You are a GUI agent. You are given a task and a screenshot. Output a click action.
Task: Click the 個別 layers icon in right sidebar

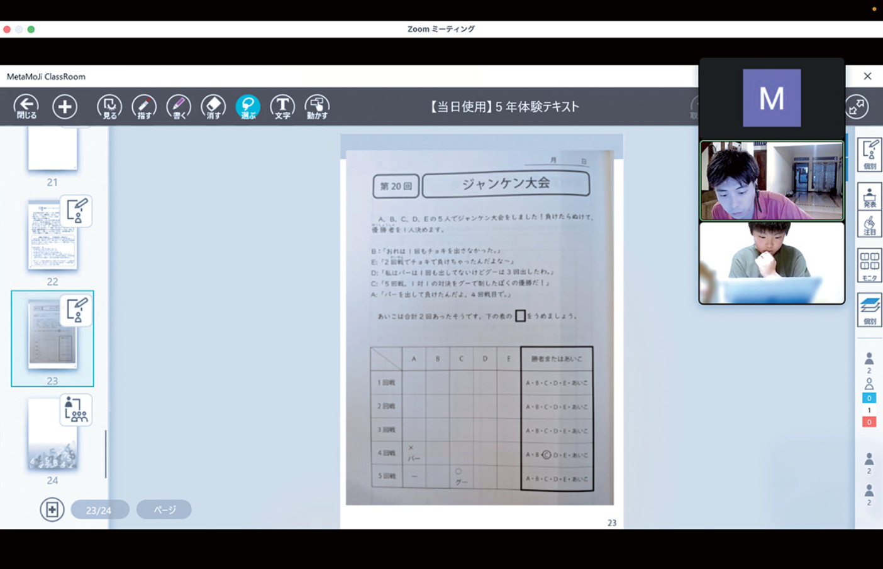pyautogui.click(x=870, y=310)
